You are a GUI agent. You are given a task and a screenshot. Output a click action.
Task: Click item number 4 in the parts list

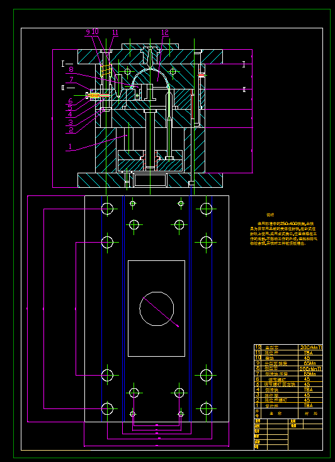pyautogui.click(x=258, y=390)
